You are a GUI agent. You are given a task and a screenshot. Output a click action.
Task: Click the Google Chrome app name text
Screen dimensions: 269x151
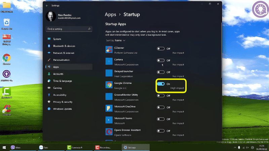coord(123,83)
